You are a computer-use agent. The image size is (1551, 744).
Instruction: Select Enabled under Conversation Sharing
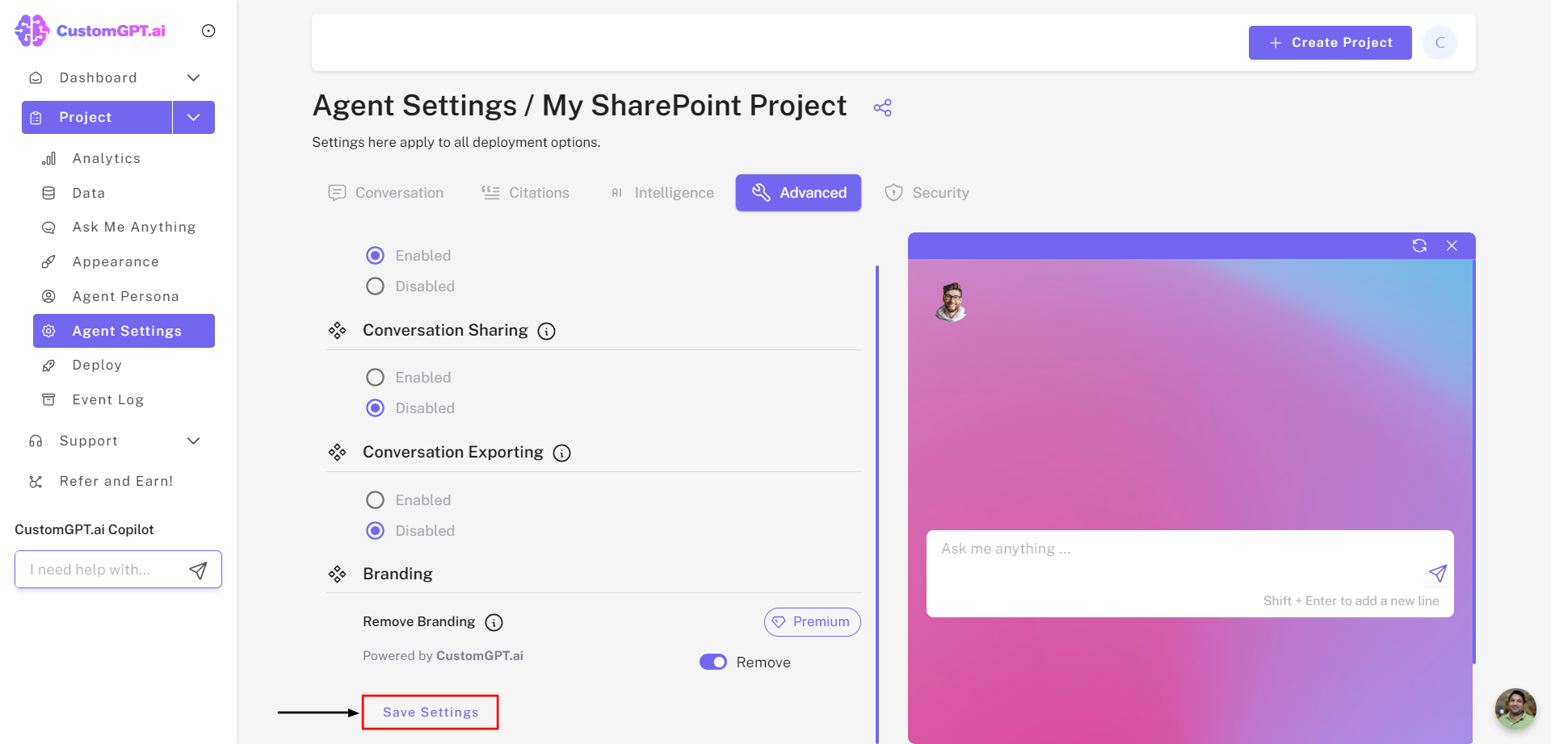(x=375, y=378)
